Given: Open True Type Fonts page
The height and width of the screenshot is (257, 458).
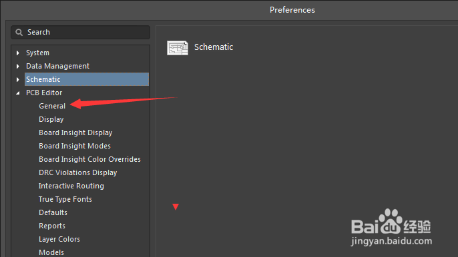Looking at the screenshot, I should coord(65,200).
